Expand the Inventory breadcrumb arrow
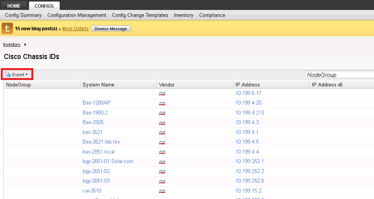The height and width of the screenshot is (199, 374). click(25, 45)
